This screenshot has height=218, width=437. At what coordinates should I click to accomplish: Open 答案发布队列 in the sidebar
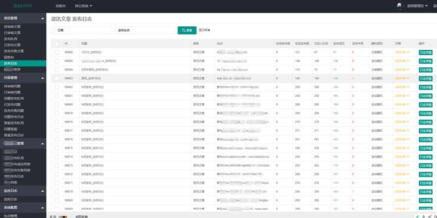point(14,123)
